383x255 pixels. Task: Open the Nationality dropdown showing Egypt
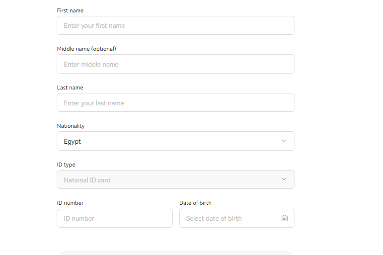pyautogui.click(x=176, y=141)
